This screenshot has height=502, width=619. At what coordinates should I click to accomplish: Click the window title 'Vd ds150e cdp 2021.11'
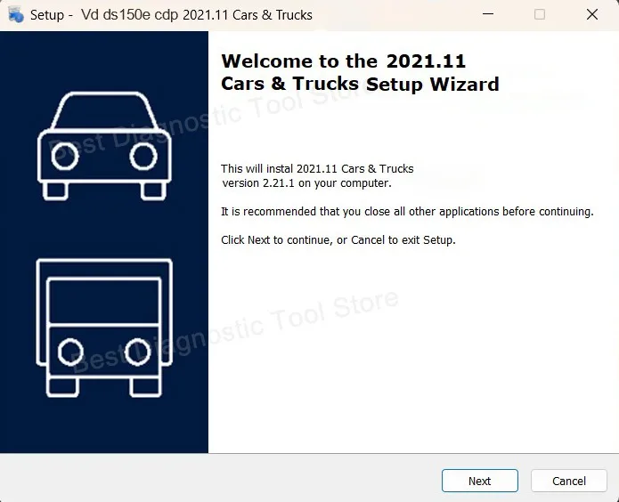[x=197, y=15]
